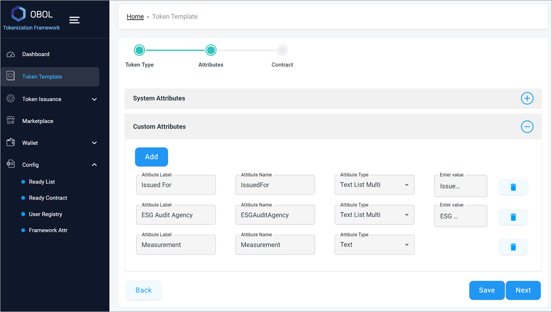This screenshot has width=552, height=312.
Task: Click the System Attributes header text
Action: [159, 98]
